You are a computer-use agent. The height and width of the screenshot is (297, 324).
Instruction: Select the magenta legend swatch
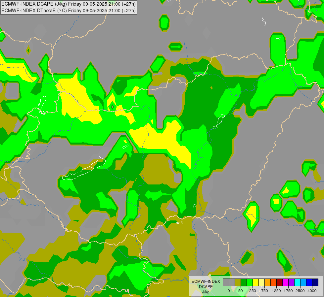click(286, 282)
